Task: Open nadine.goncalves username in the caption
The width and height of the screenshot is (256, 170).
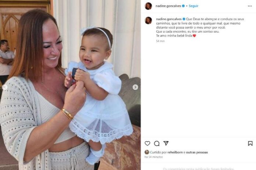Action: [169, 19]
